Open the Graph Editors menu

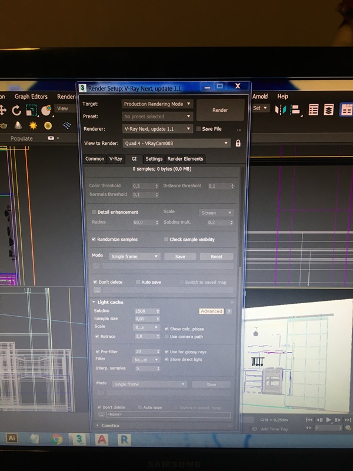click(x=31, y=97)
